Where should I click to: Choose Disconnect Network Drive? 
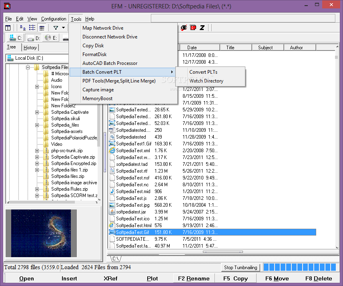click(123, 37)
